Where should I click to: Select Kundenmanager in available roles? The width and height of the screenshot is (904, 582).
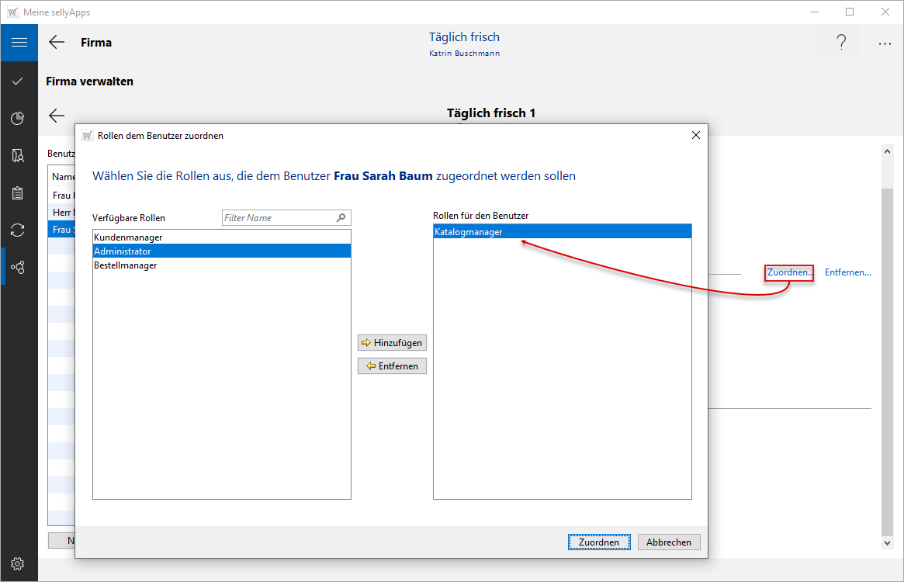tap(128, 237)
